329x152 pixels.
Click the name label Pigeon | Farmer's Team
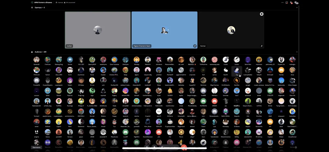point(142,46)
